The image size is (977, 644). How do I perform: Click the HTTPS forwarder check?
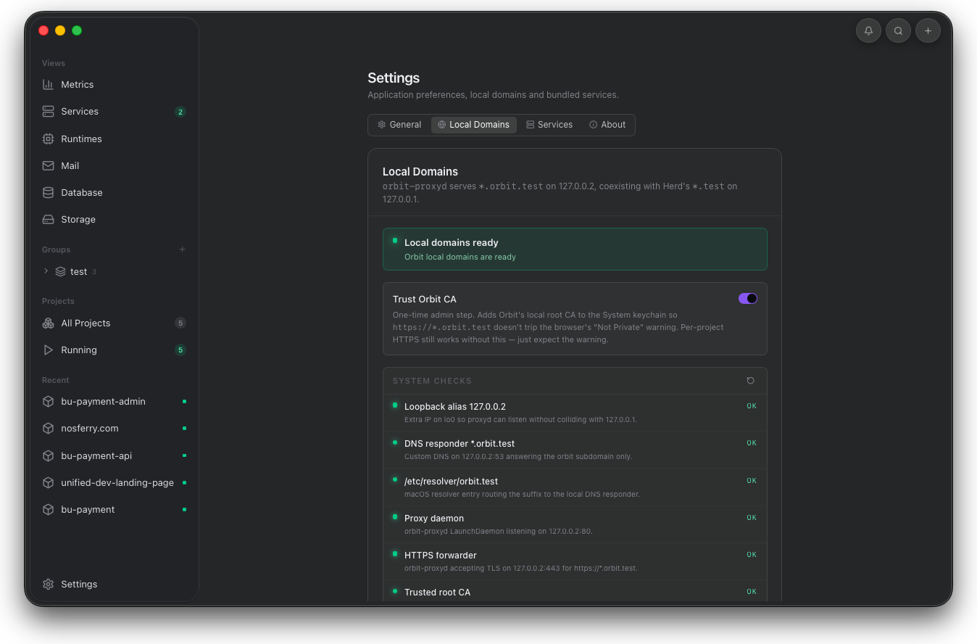[x=575, y=561]
